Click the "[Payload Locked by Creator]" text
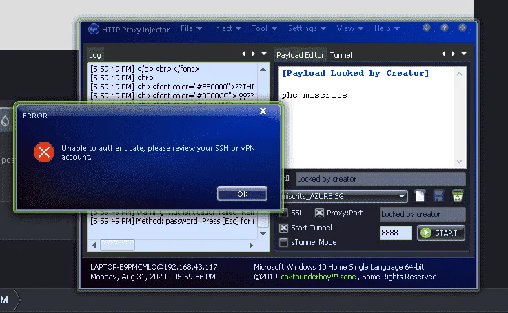This screenshot has height=313, width=508. [356, 73]
